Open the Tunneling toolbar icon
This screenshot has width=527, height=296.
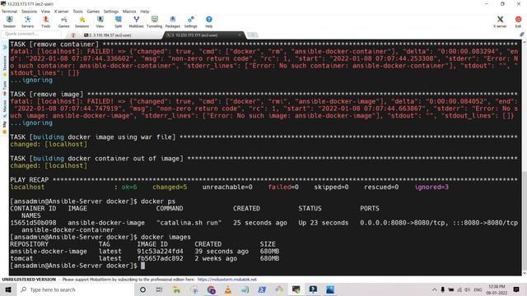(154, 22)
